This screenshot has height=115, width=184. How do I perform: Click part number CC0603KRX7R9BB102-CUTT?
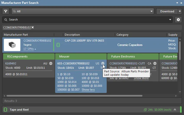click(127, 63)
